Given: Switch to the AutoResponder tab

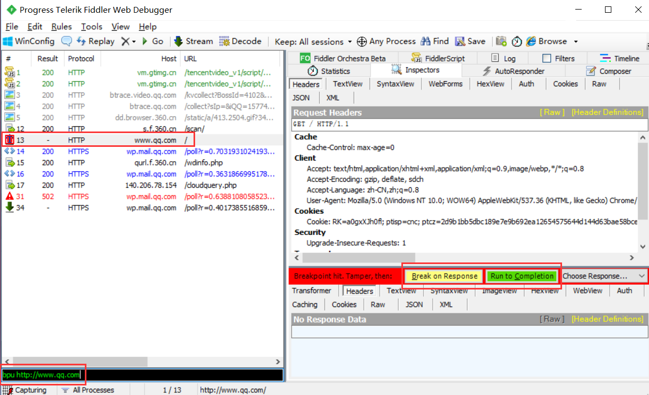Looking at the screenshot, I should pos(513,71).
